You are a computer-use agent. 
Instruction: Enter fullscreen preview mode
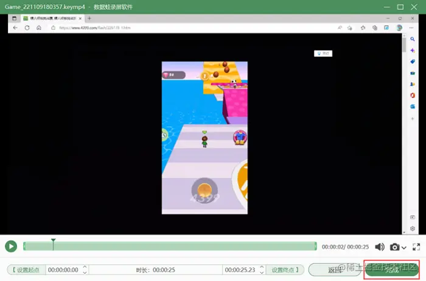click(x=416, y=247)
